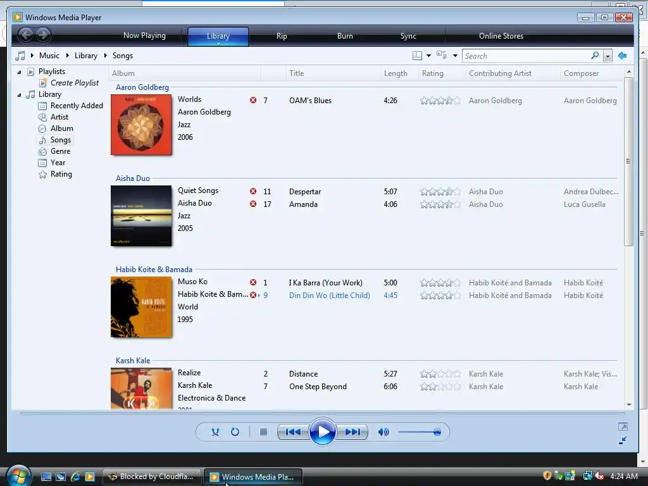Click the seek progress bar
This screenshot has height=486, width=648.
pos(322,413)
